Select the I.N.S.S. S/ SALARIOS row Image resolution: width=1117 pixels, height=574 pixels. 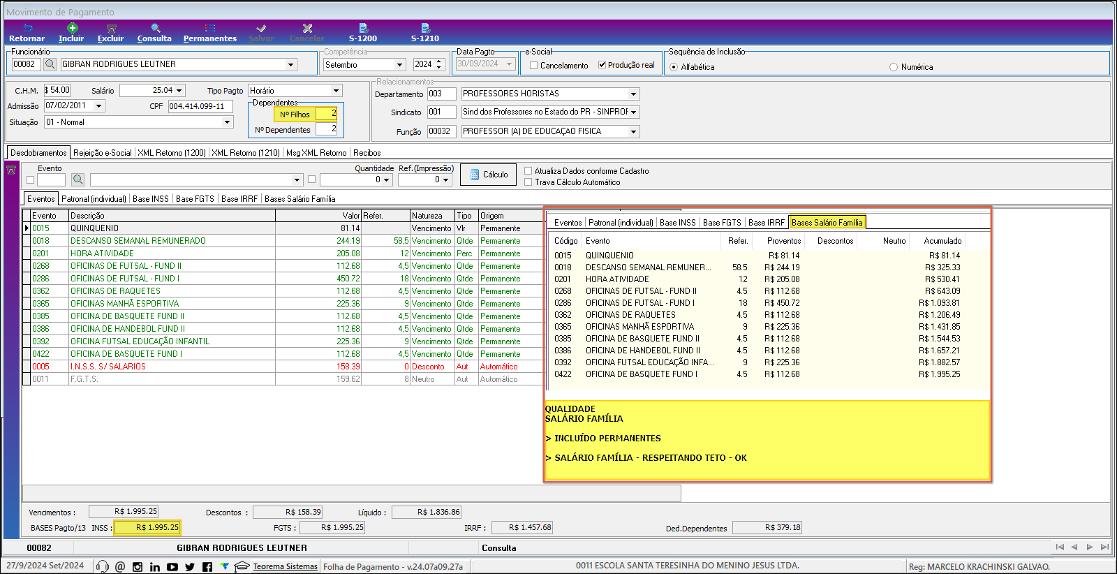(283, 367)
